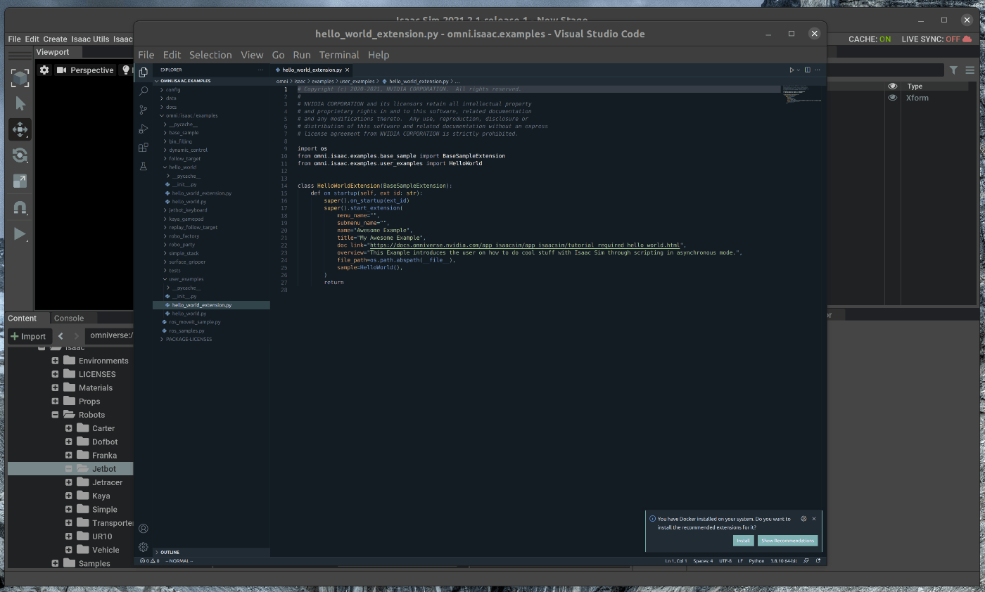Click the Show Recommendations button
985x592 pixels.
pyautogui.click(x=787, y=541)
